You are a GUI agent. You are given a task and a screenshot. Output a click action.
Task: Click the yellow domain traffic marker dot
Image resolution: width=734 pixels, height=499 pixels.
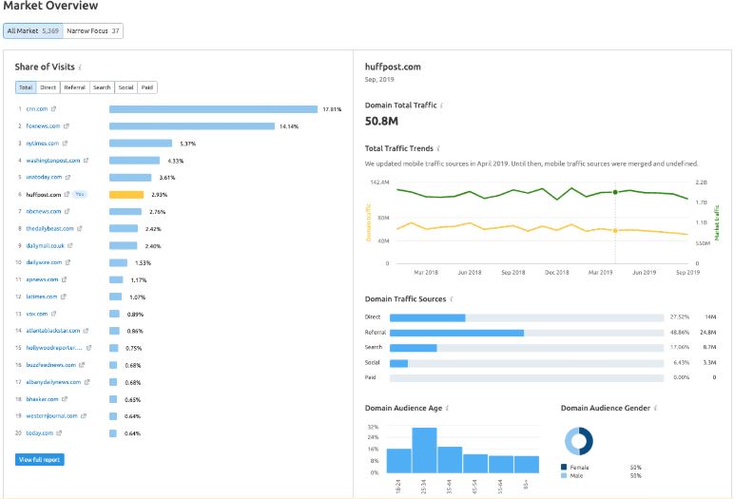(615, 230)
